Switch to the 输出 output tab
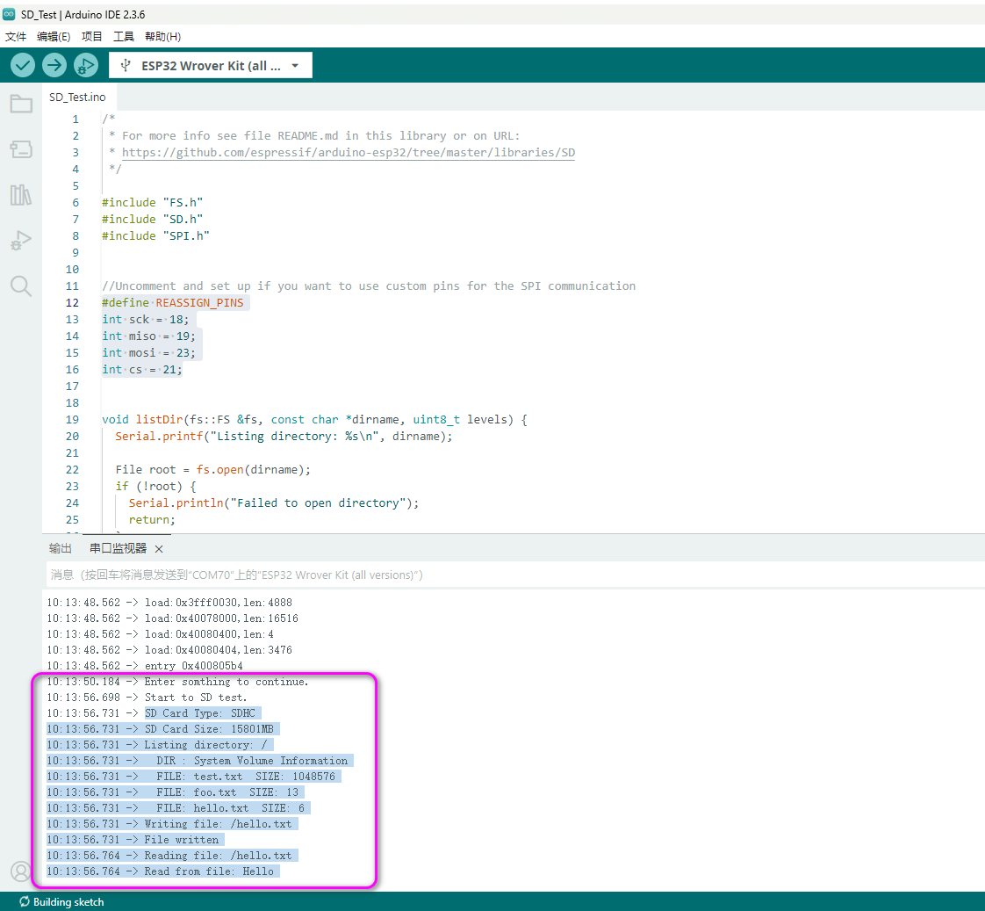 tap(61, 548)
